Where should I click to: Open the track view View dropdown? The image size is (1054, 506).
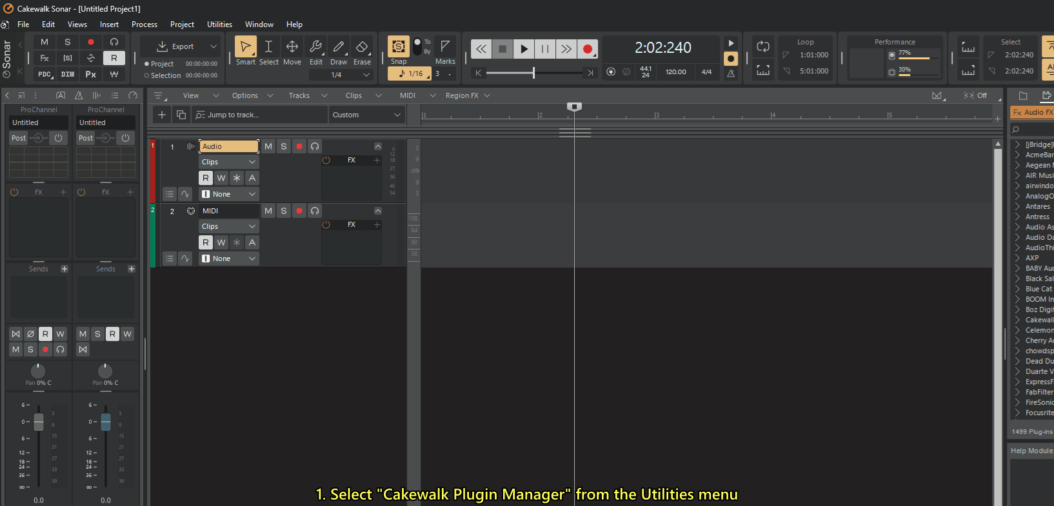coord(201,95)
